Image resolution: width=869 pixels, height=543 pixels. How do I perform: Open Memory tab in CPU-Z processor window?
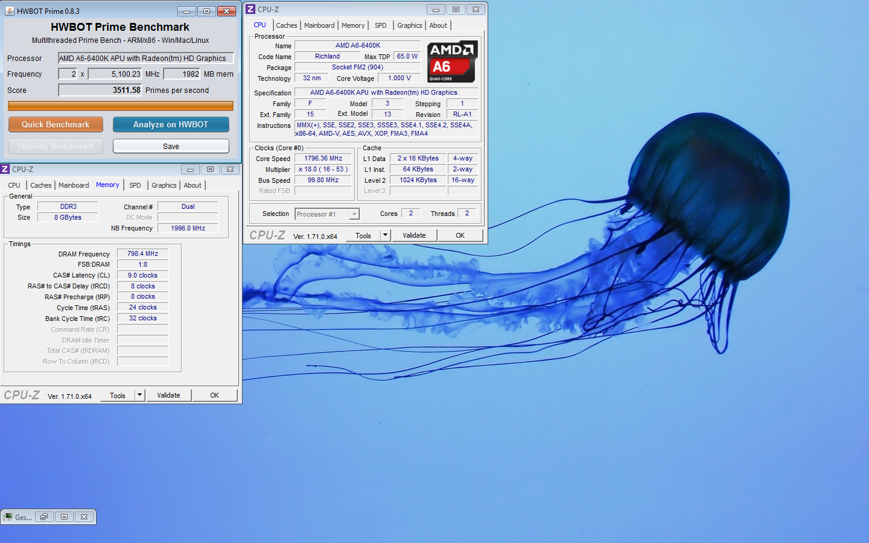coord(353,25)
